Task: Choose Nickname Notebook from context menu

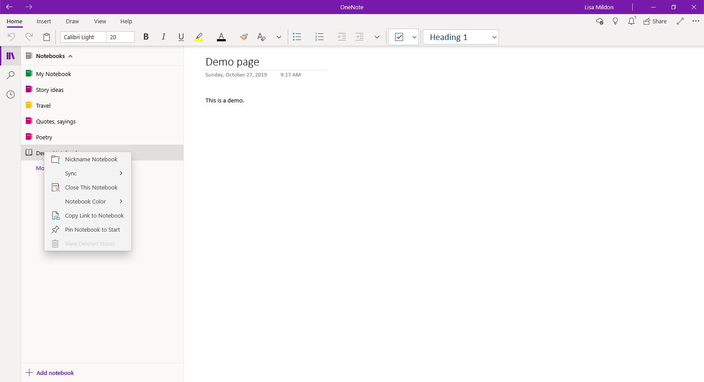Action: click(88, 159)
